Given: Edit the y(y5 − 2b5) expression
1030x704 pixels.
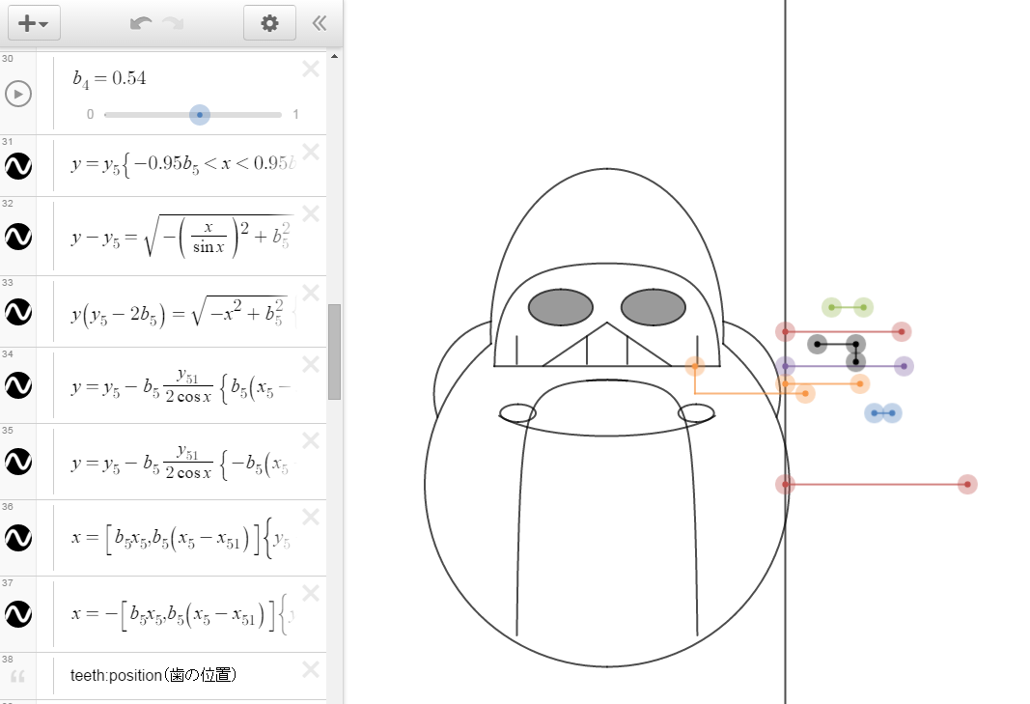Looking at the screenshot, I should pos(182,312).
